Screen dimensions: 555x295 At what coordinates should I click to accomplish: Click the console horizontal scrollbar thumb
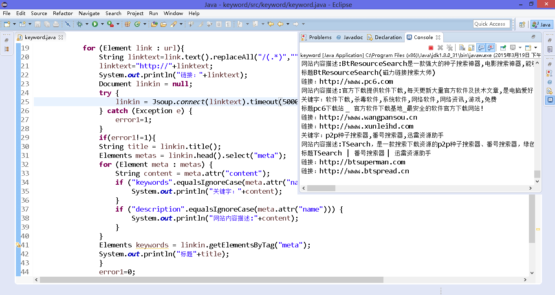pos(321,188)
